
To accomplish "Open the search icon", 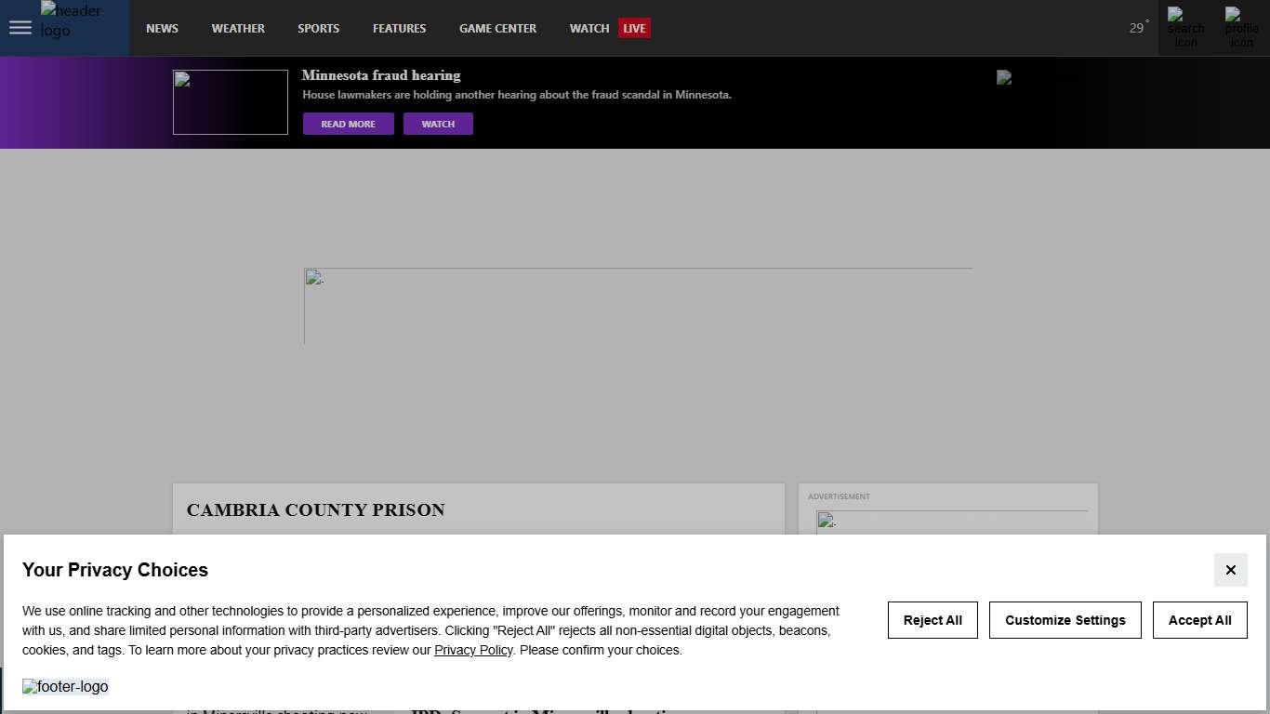I will (x=1185, y=28).
